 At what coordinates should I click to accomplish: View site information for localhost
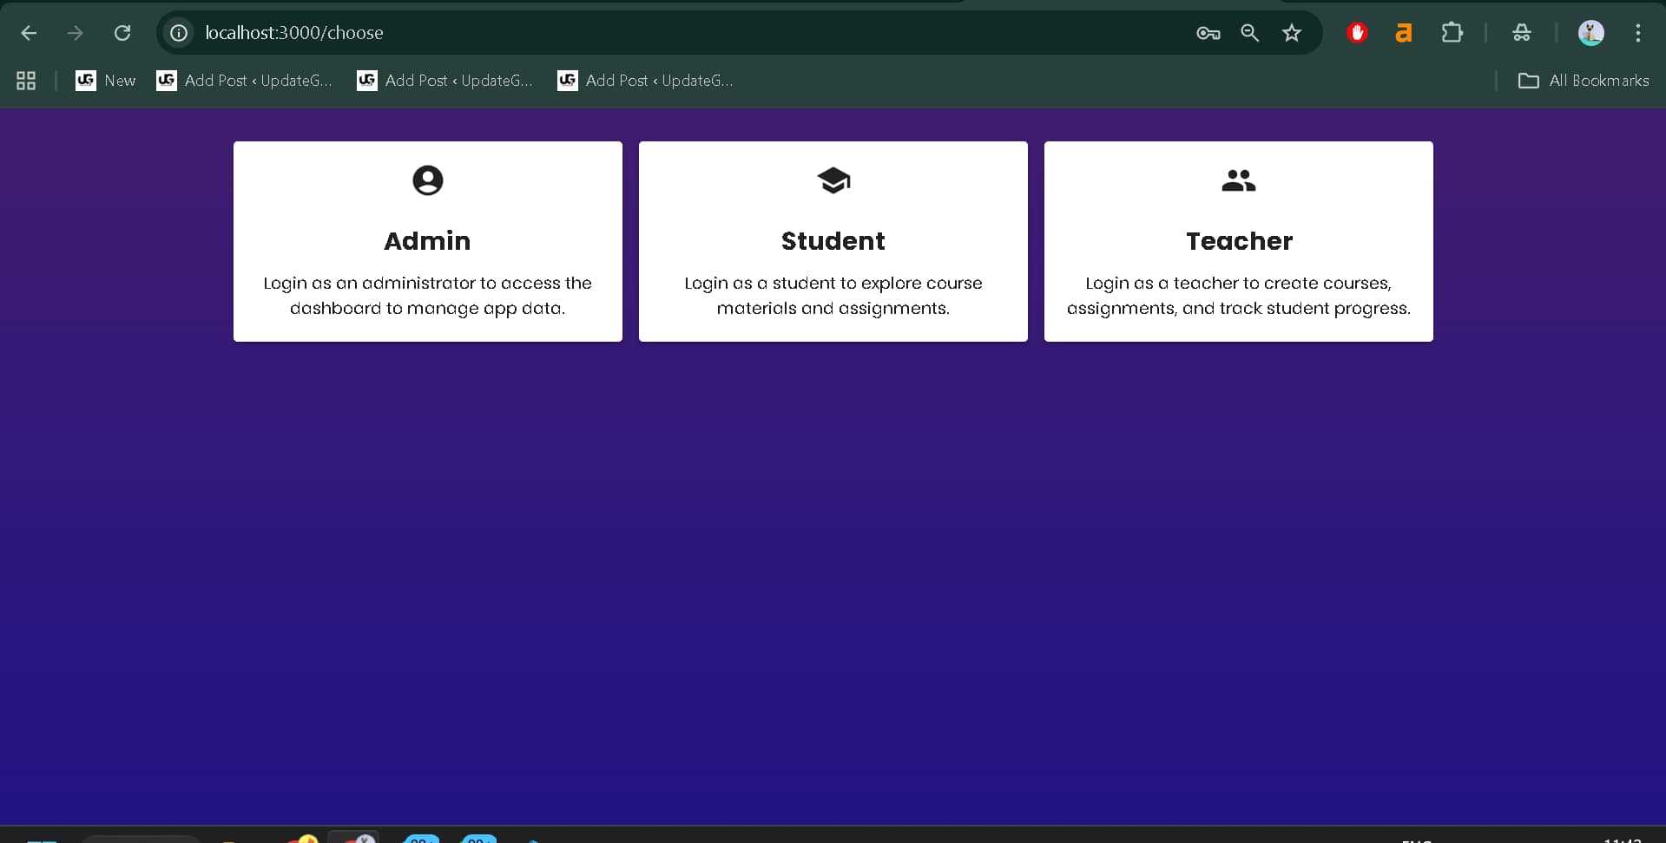pos(178,33)
